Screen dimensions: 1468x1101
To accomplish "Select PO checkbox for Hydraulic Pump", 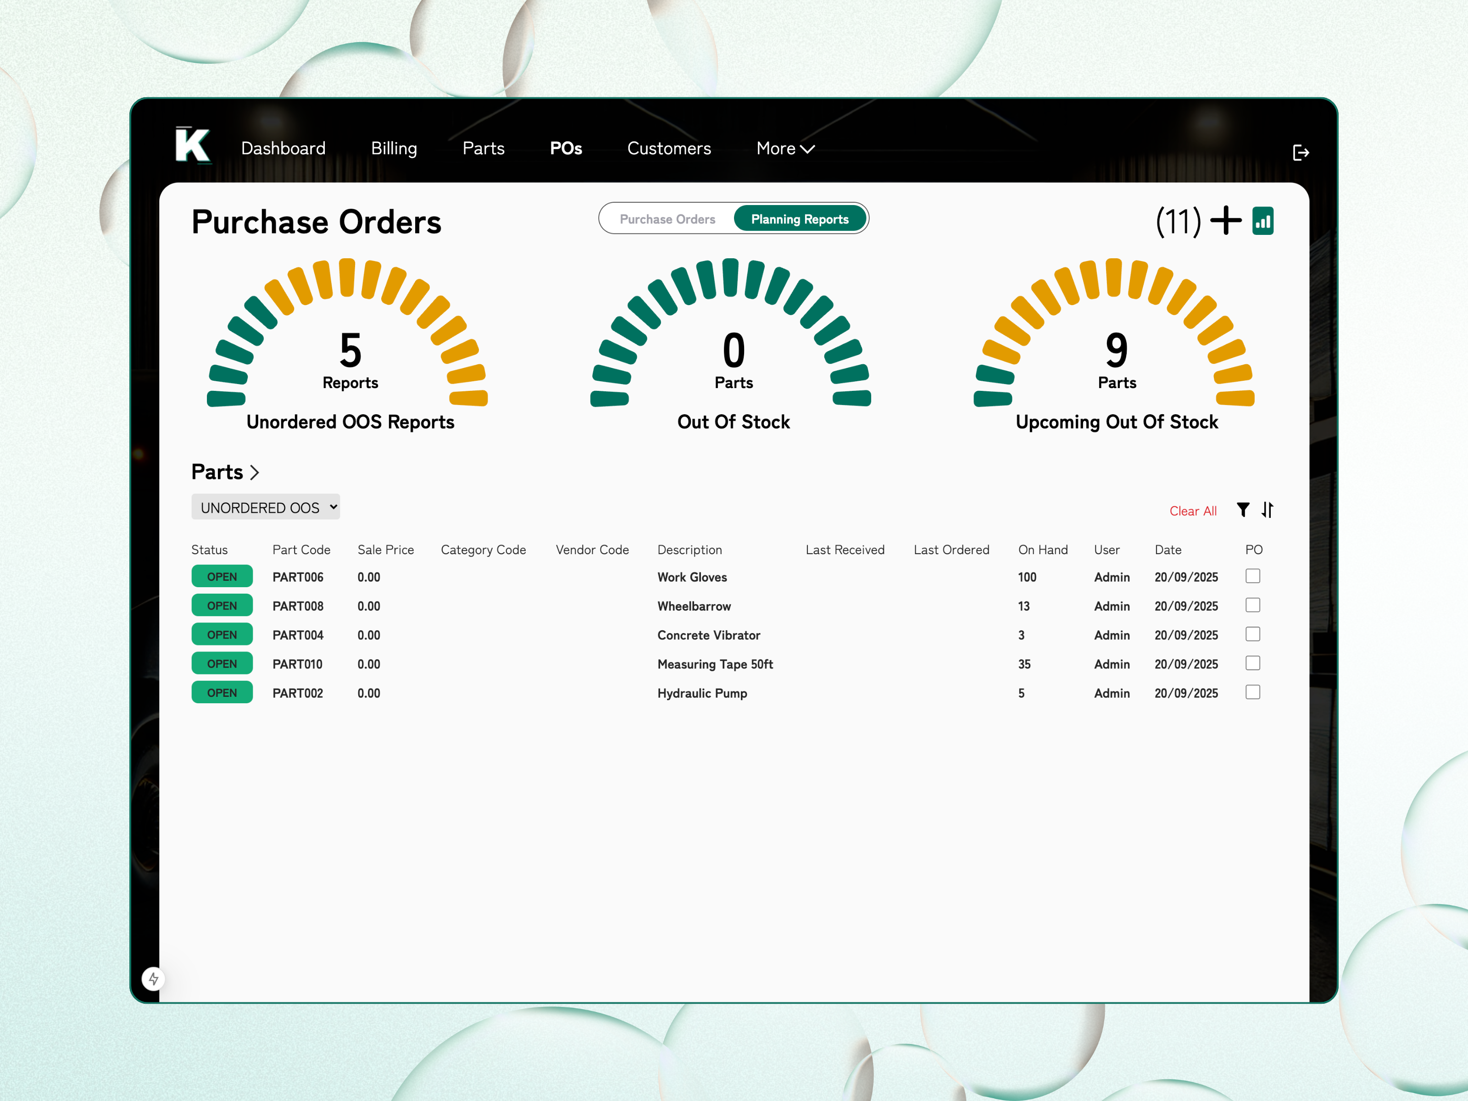I will [1252, 692].
